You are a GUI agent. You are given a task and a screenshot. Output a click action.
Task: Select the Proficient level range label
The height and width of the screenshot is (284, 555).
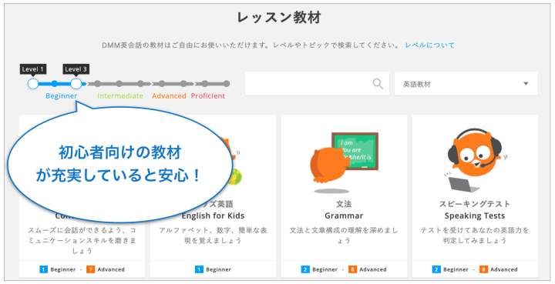click(208, 95)
